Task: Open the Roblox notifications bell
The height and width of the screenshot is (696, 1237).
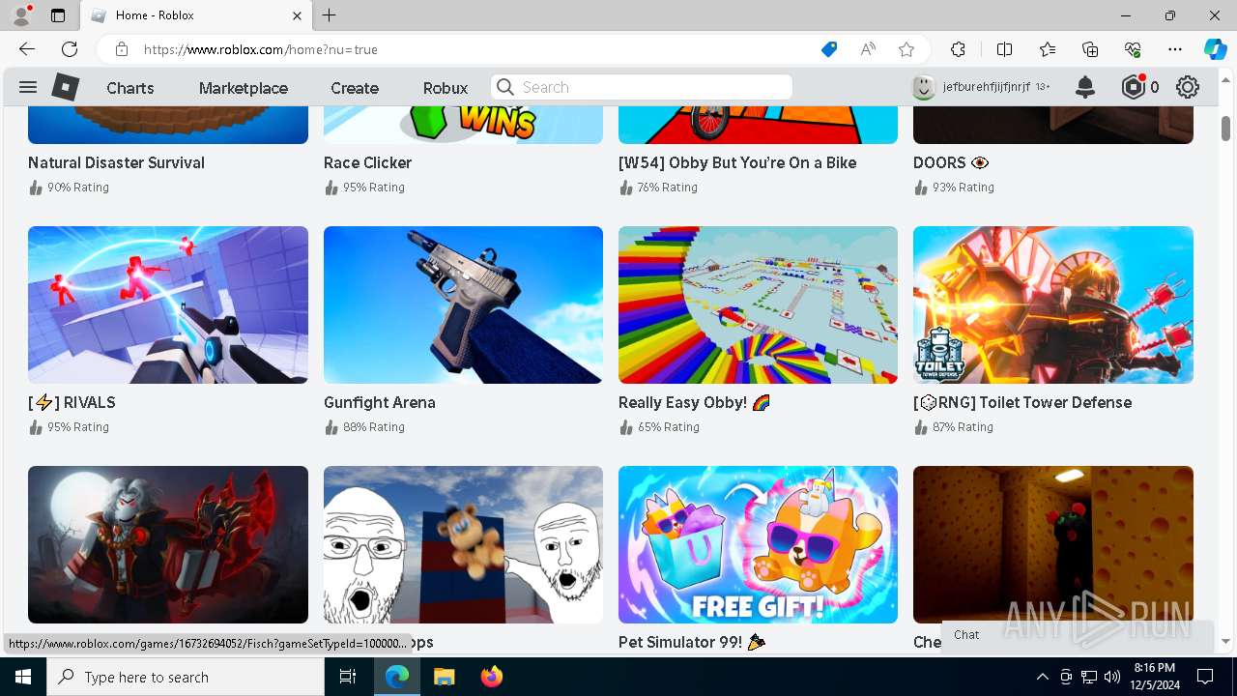Action: tap(1085, 87)
